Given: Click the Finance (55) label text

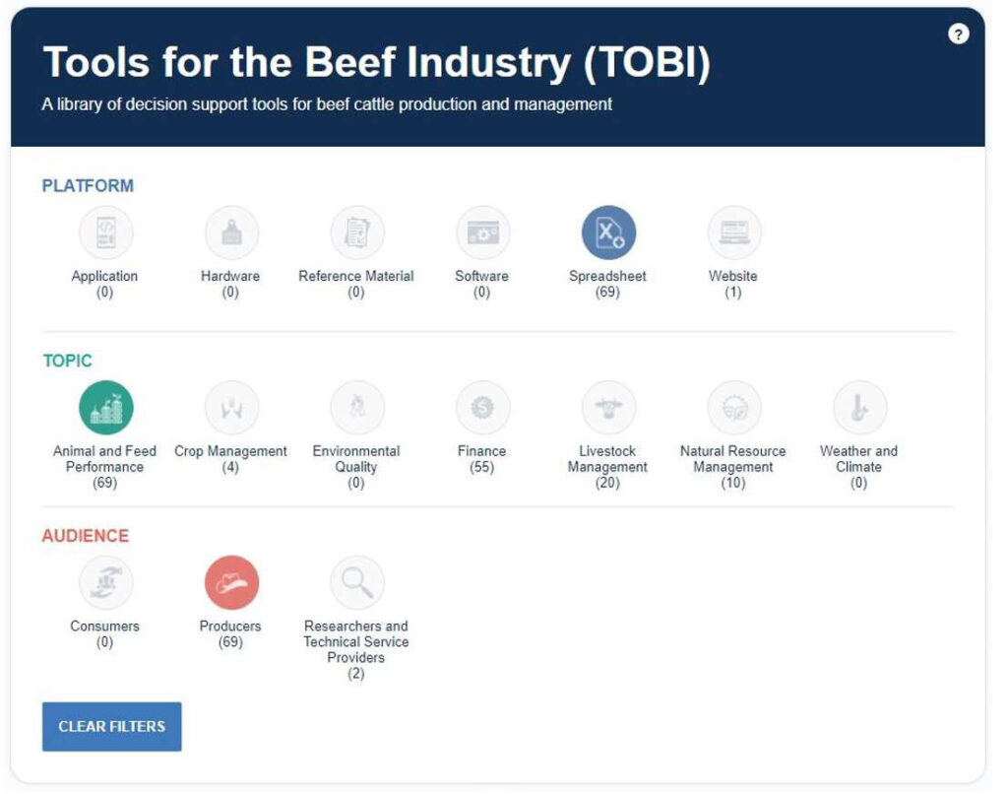Looking at the screenshot, I should 482,459.
